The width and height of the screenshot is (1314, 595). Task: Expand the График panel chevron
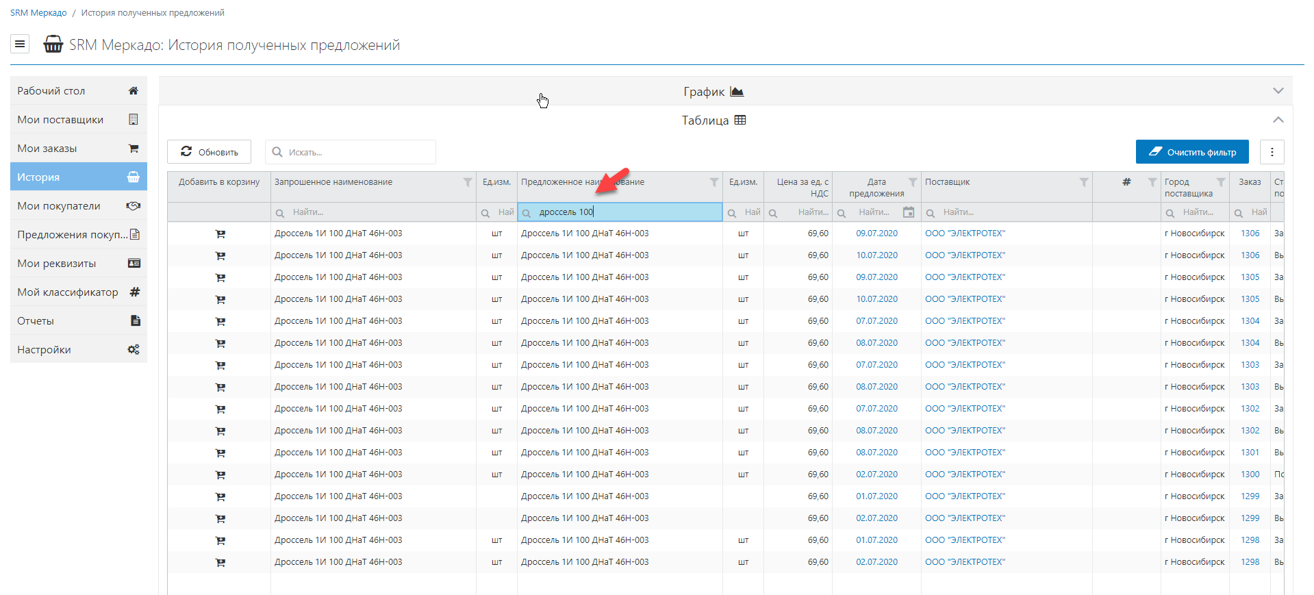[x=1278, y=91]
